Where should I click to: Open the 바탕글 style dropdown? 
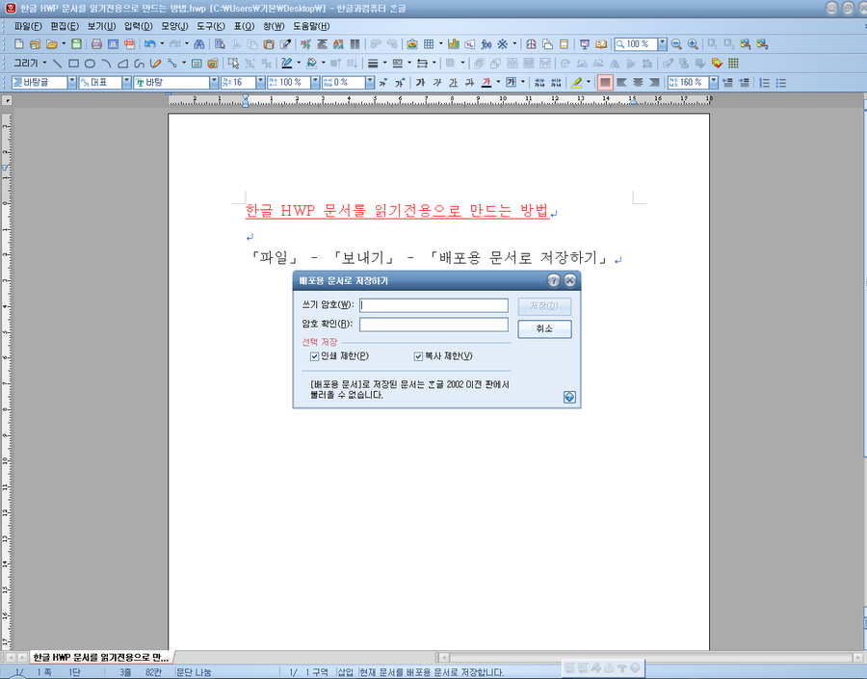pos(72,83)
